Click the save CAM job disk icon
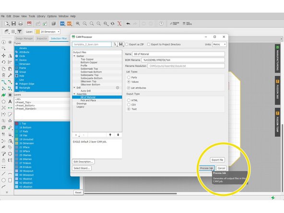Image resolution: width=284 pixels, height=213 pixels. pos(121,44)
